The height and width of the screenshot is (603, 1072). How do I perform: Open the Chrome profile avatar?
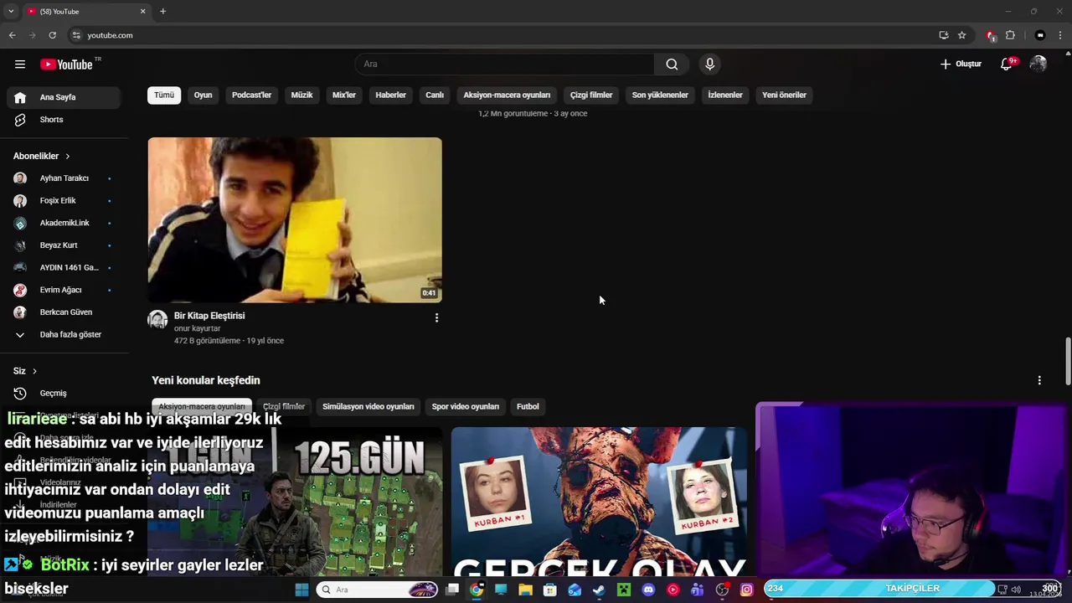click(x=1040, y=35)
